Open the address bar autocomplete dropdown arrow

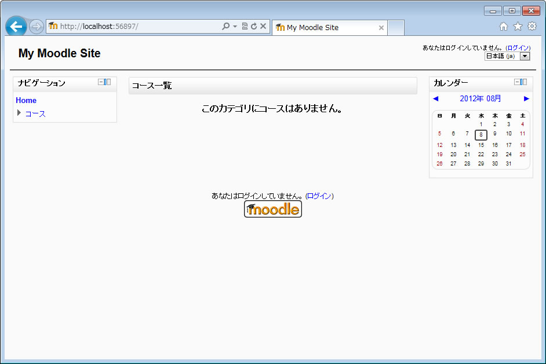[x=235, y=27]
